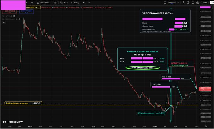Expand the manage layouts chevron

178,3
